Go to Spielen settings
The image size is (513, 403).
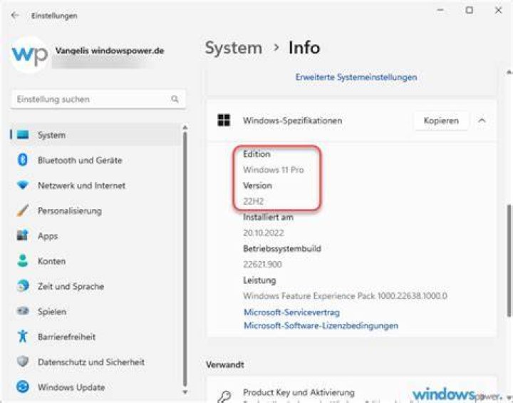click(95, 311)
